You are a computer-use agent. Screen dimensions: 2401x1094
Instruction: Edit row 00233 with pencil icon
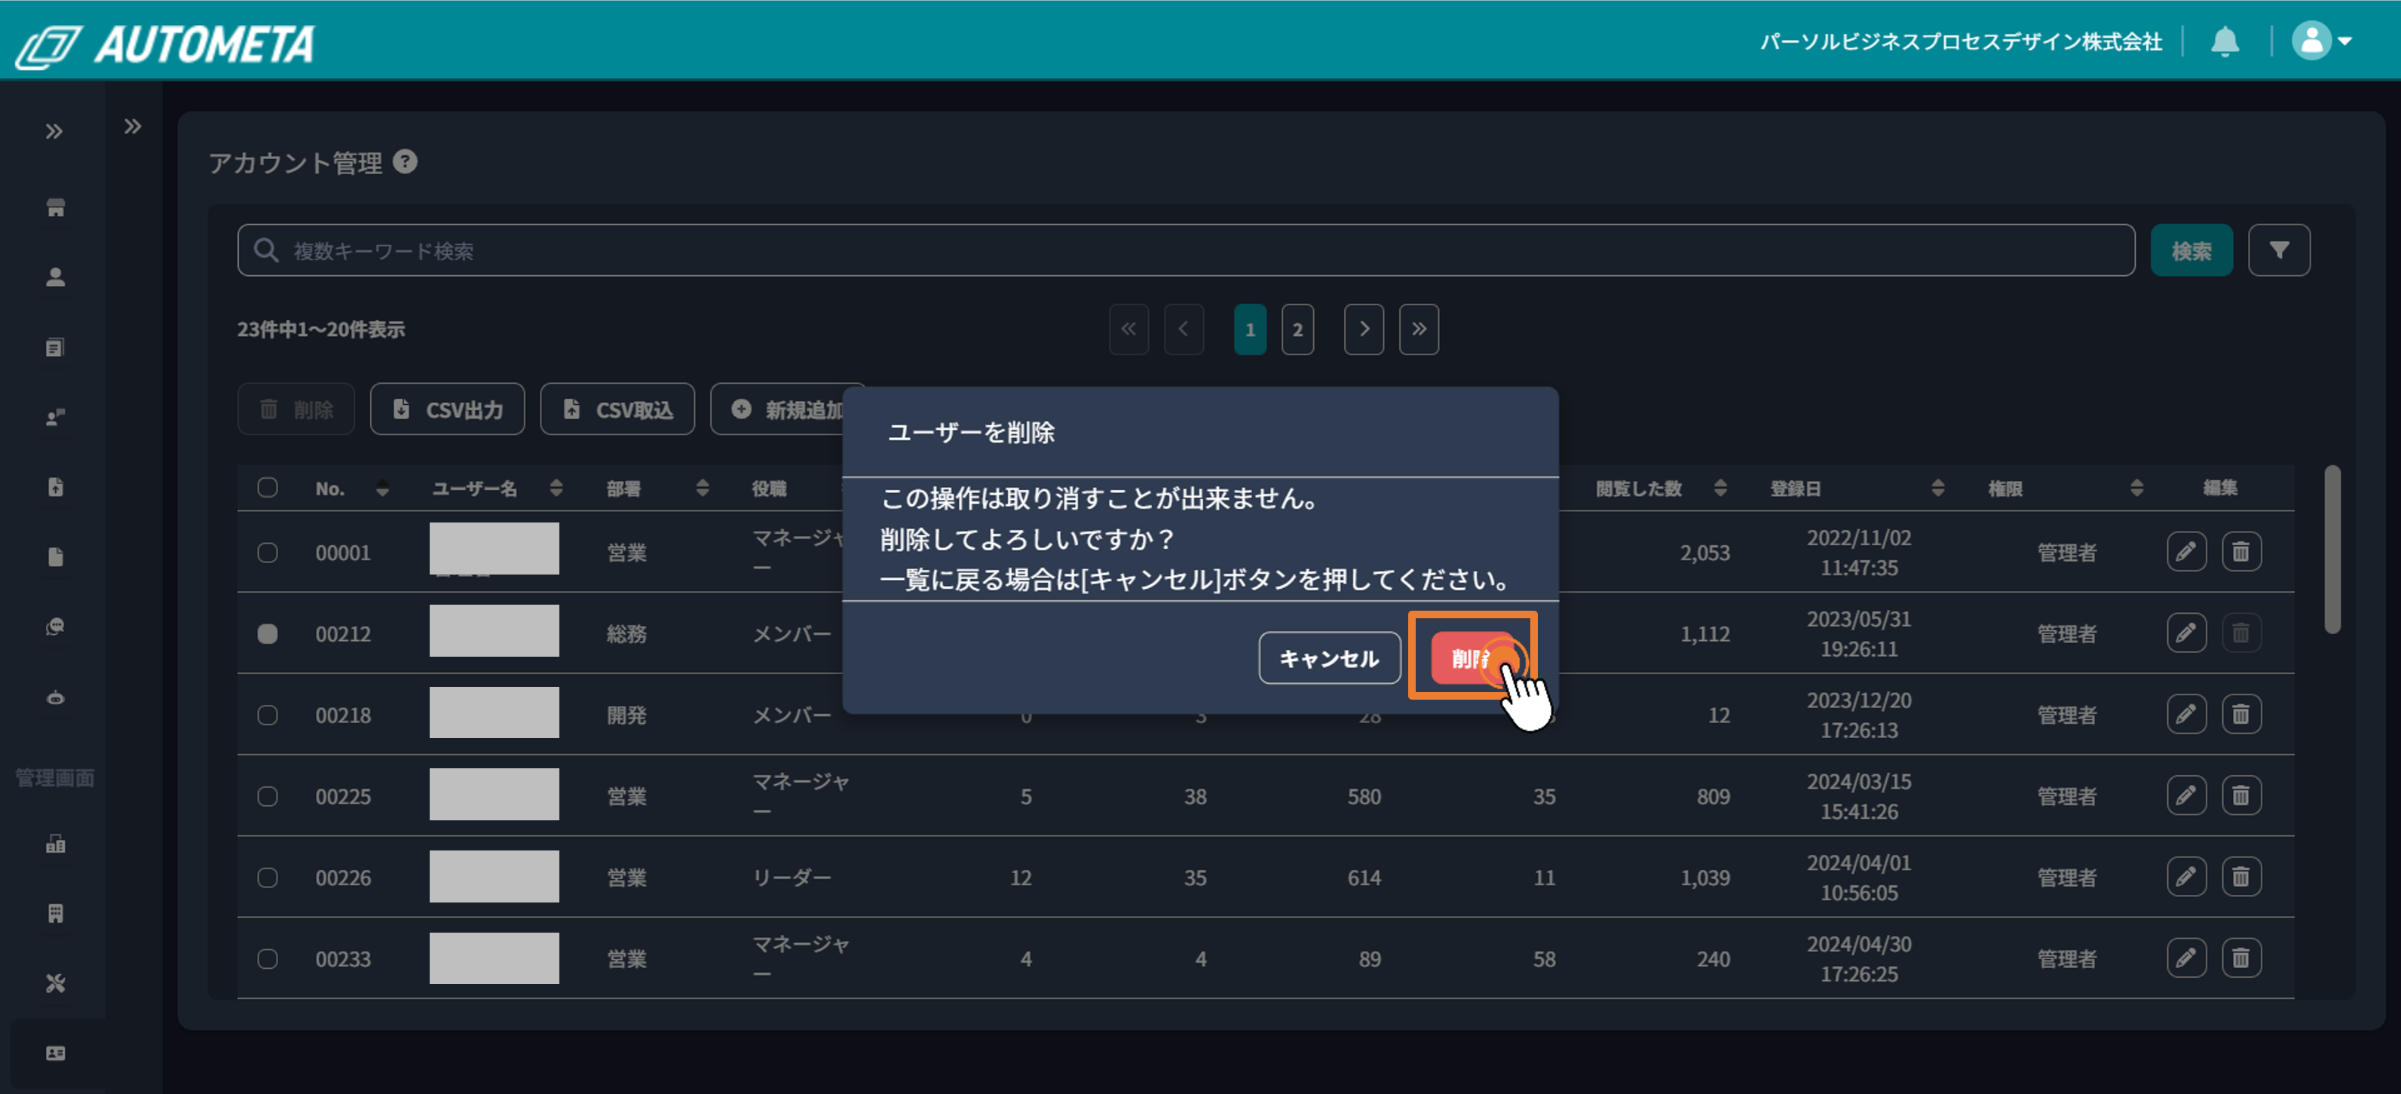[2185, 958]
